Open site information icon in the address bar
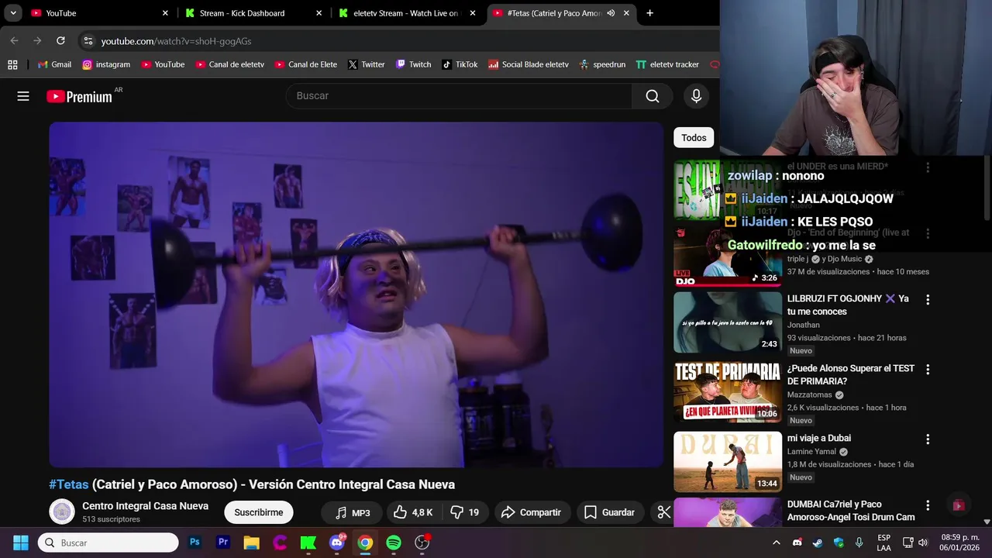The image size is (992, 558). (88, 40)
